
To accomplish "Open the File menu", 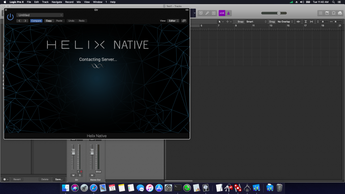I will tap(29, 2).
